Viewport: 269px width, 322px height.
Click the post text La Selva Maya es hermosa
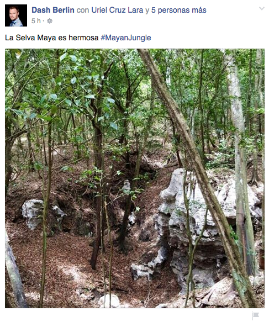pos(52,38)
